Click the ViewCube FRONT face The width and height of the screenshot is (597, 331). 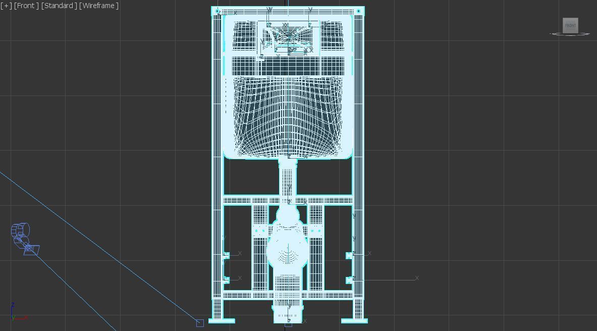pos(570,26)
